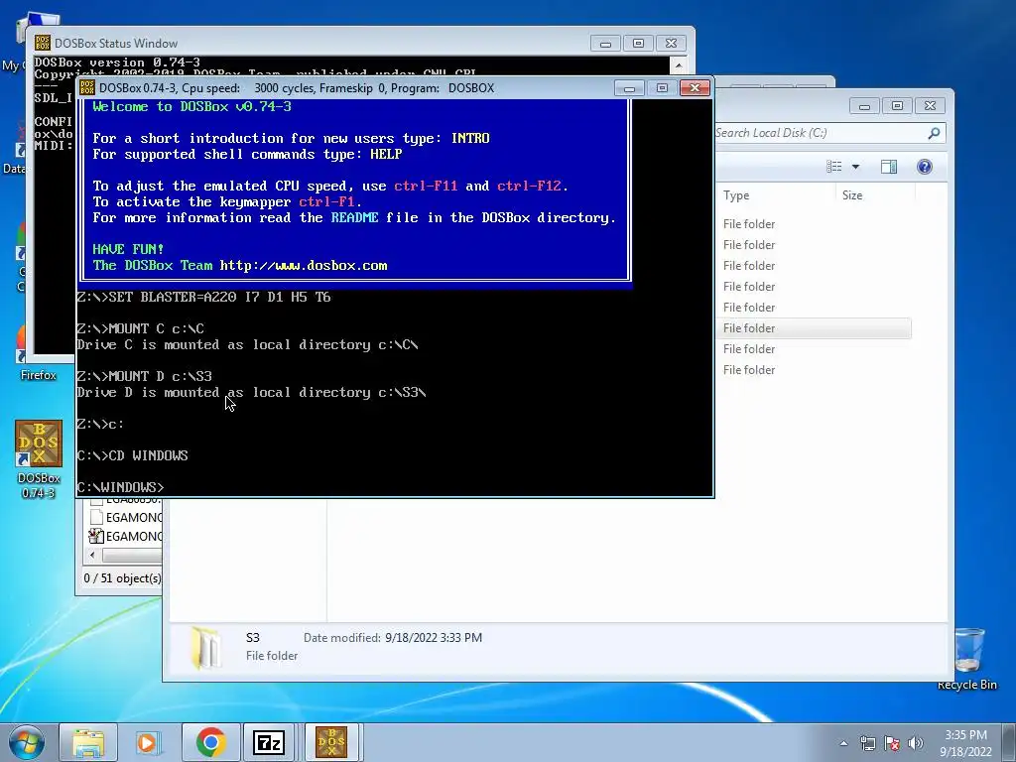Maximize the DOSBox 0.74-3 main window
Viewport: 1016px width, 762px height.
click(662, 87)
